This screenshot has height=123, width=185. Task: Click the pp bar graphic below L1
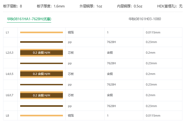41,42
